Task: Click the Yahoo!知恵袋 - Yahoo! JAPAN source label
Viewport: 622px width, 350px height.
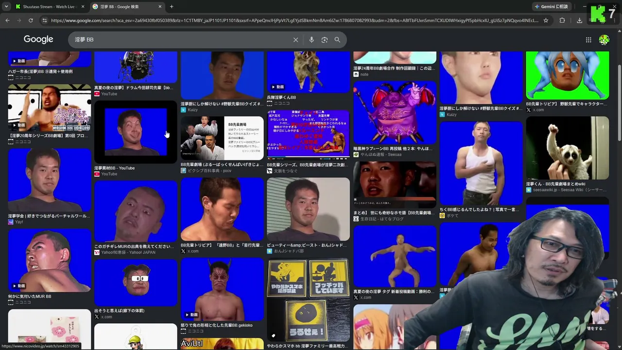Action: (128, 252)
